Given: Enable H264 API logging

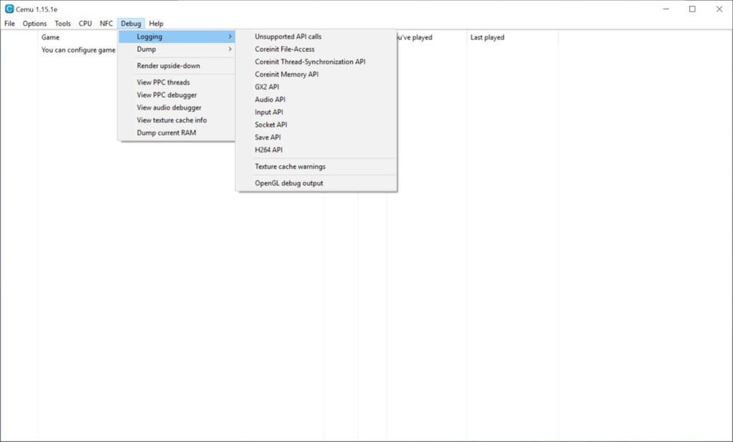Looking at the screenshot, I should [x=316, y=150].
